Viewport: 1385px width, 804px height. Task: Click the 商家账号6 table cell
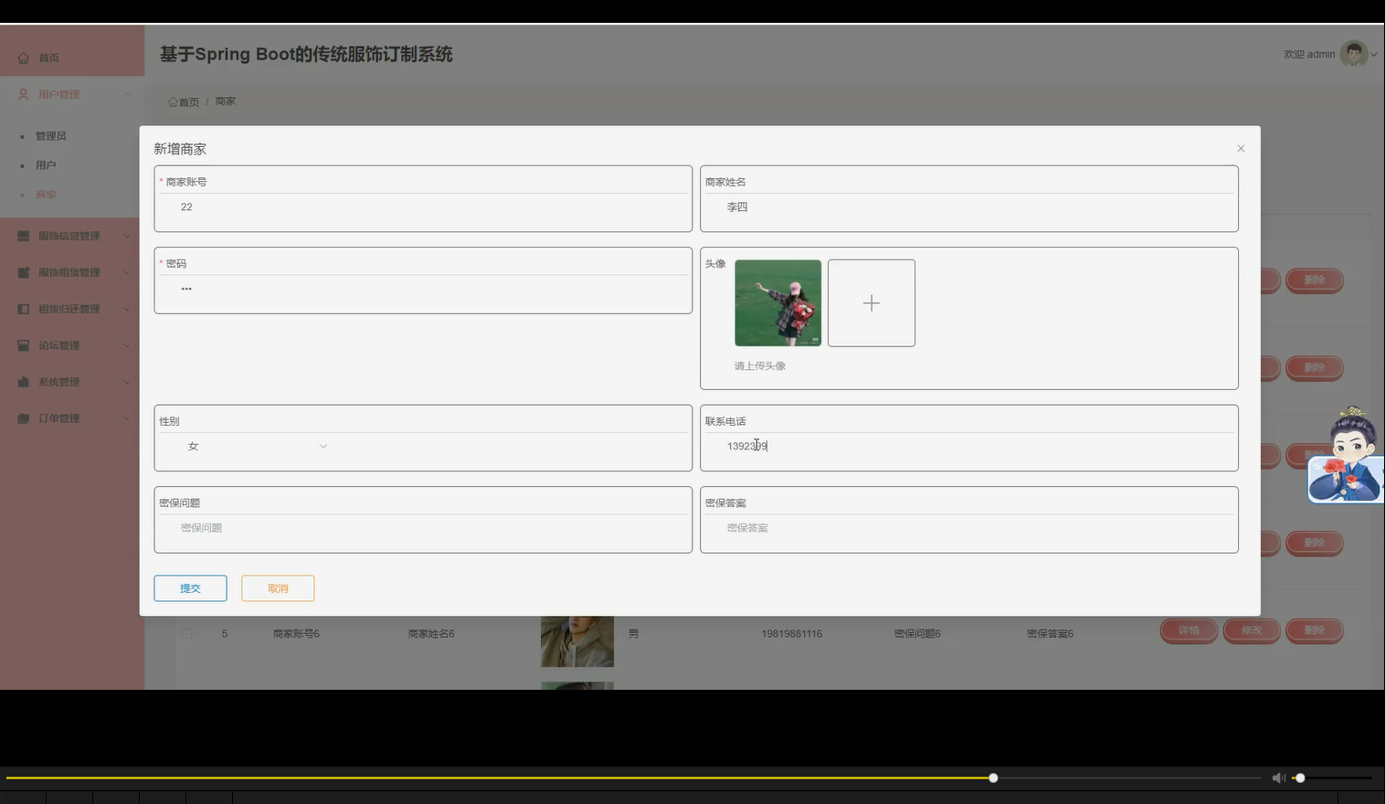click(296, 633)
